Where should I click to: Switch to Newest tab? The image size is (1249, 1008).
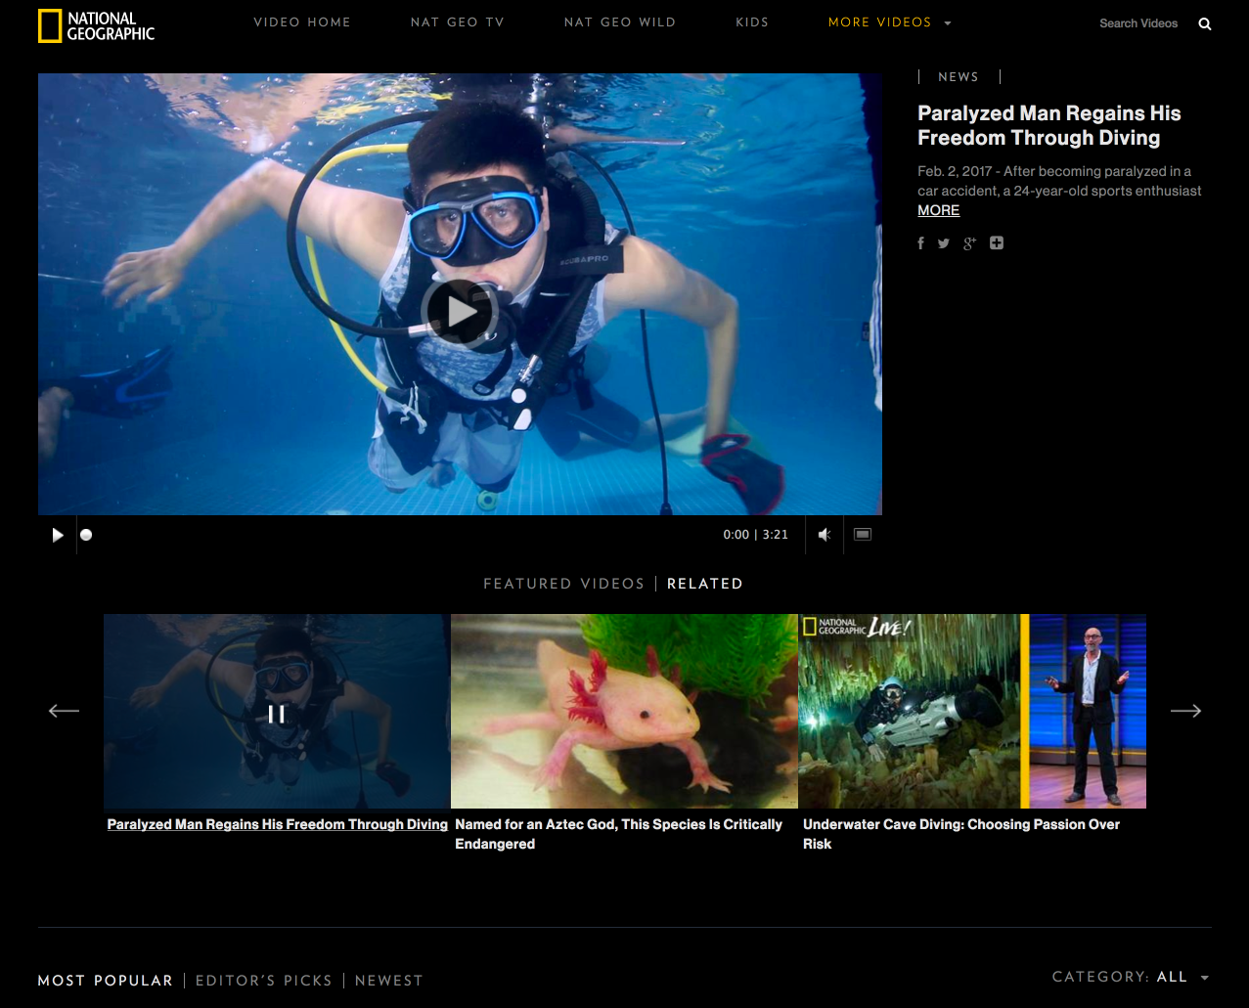pos(389,981)
